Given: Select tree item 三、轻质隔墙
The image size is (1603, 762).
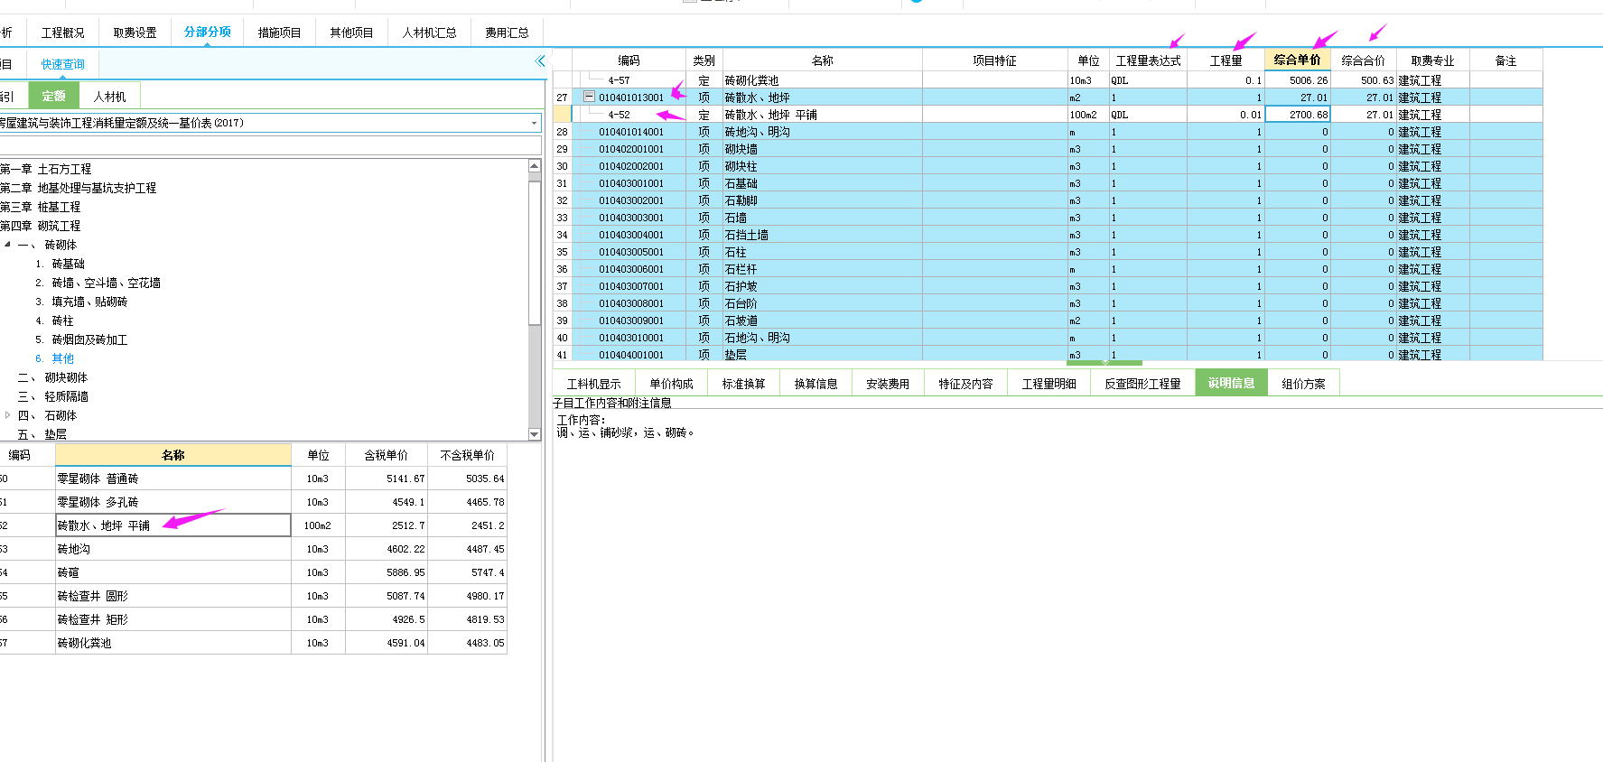Looking at the screenshot, I should 53,396.
